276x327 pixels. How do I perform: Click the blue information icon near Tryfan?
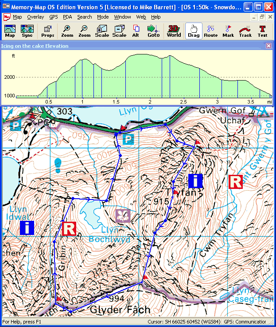click(x=195, y=181)
